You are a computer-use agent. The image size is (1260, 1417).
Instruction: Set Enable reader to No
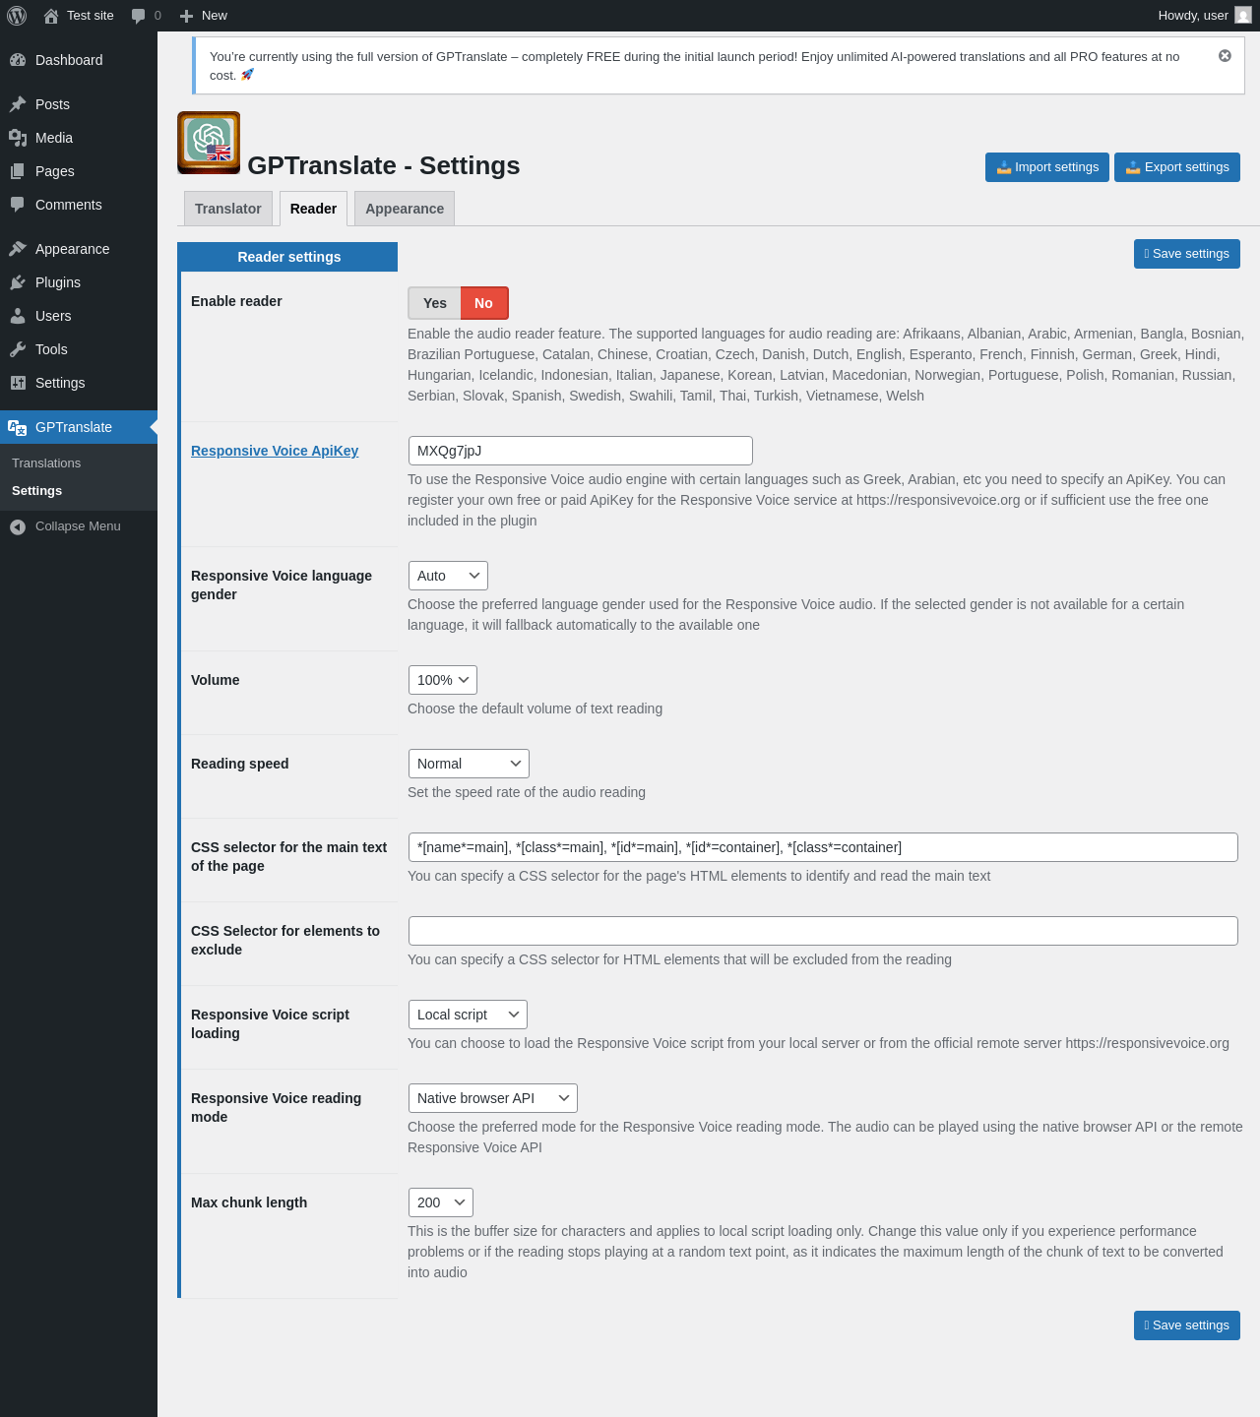click(x=483, y=303)
